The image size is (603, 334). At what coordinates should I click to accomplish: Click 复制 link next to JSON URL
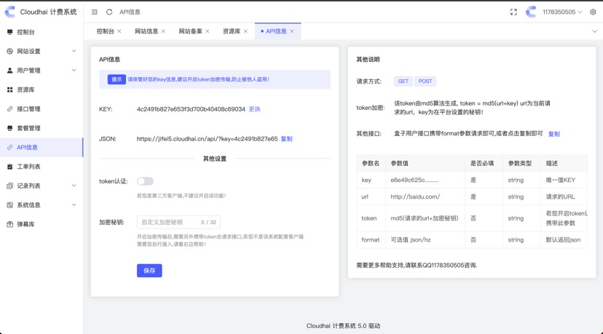pyautogui.click(x=286, y=139)
